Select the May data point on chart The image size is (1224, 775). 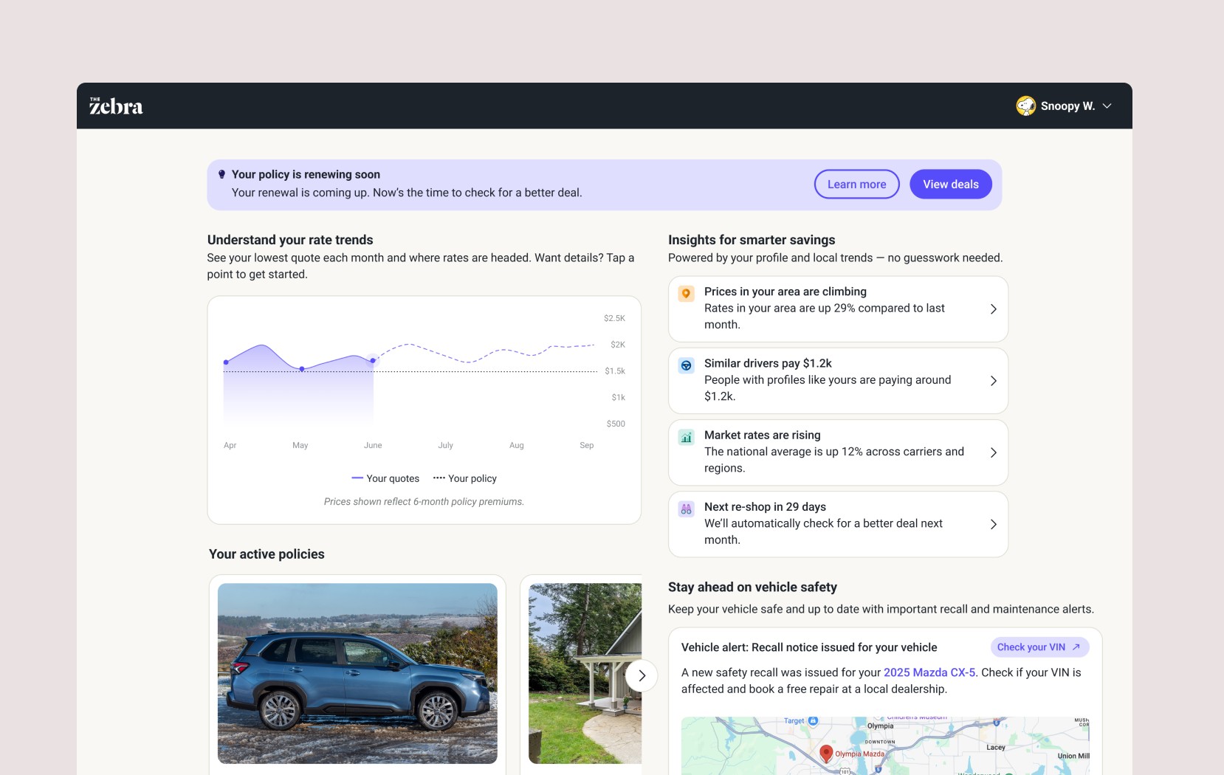[302, 368]
